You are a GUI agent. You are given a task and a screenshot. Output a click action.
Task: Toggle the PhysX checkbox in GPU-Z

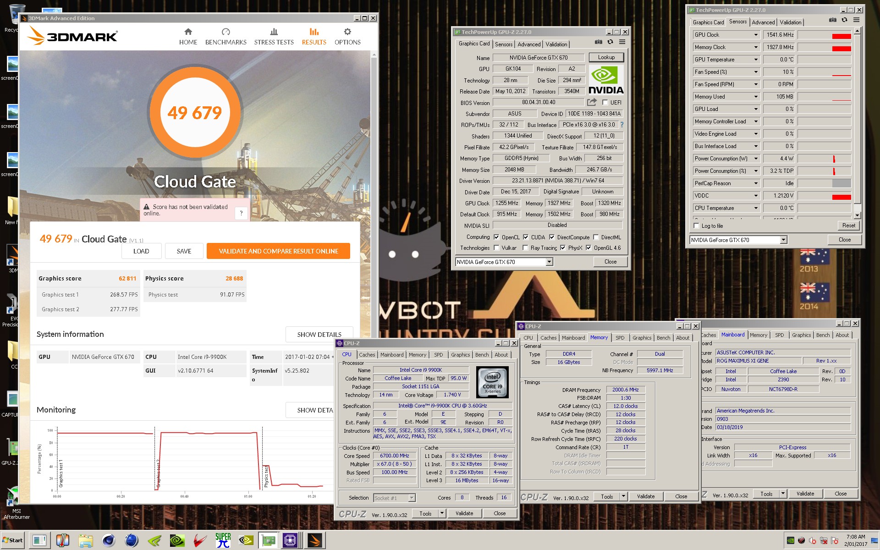click(563, 248)
